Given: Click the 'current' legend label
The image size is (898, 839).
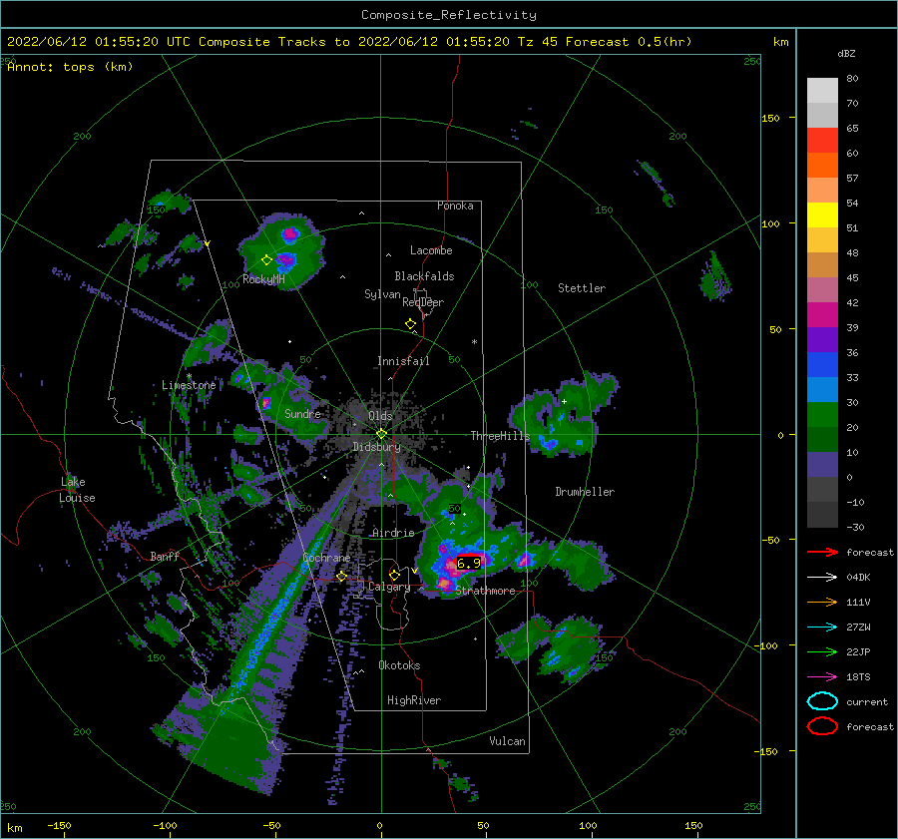Looking at the screenshot, I should click(867, 701).
